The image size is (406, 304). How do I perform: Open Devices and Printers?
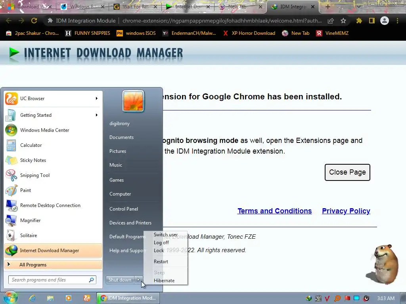pyautogui.click(x=130, y=222)
